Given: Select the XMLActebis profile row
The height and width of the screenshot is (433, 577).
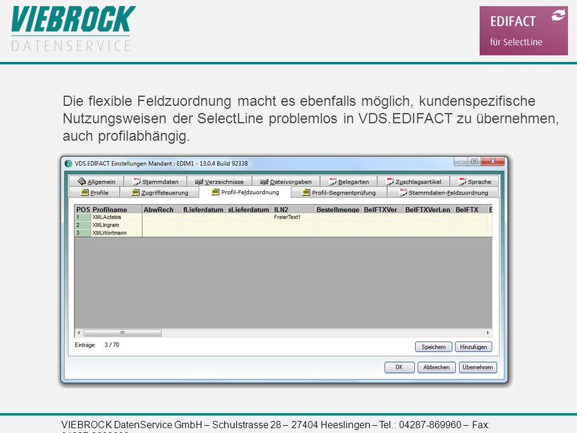Looking at the screenshot, I should pyautogui.click(x=283, y=217).
